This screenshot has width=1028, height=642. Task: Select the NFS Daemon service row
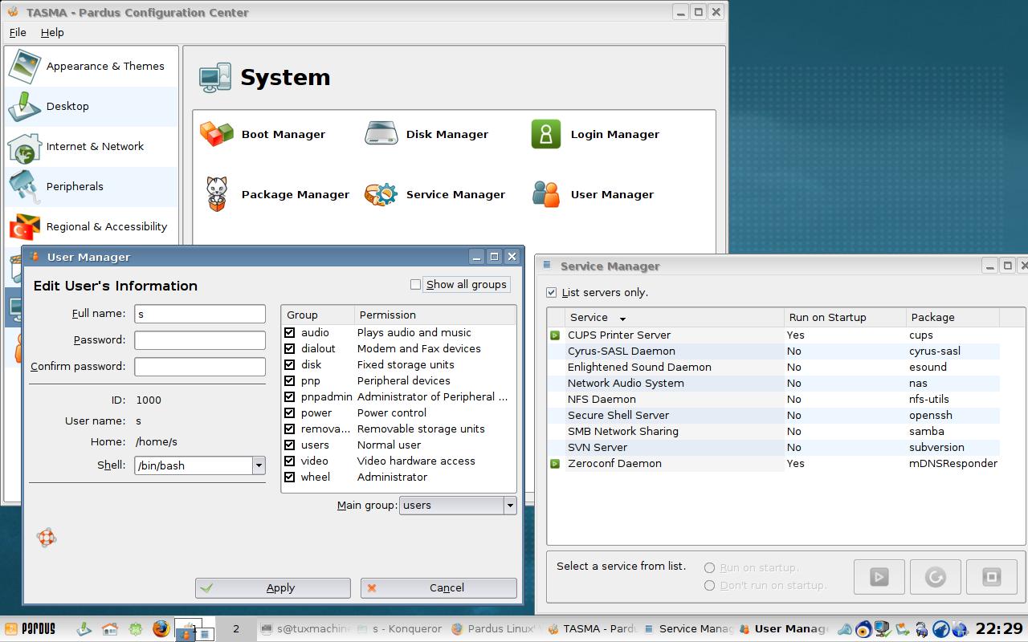tap(775, 400)
